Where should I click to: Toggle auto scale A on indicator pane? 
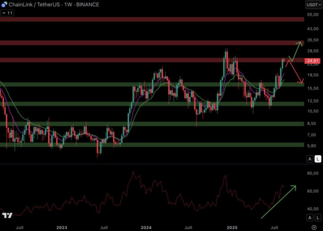coord(310,217)
